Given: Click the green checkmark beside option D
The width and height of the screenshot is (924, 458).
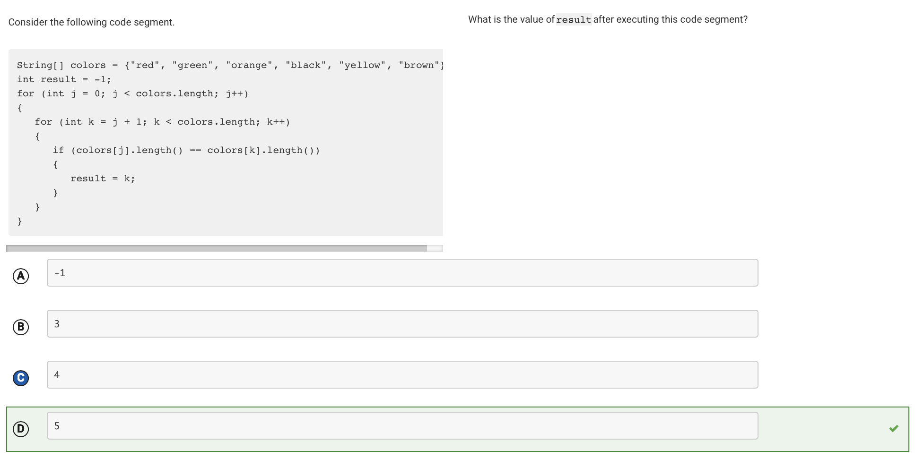Looking at the screenshot, I should point(894,427).
